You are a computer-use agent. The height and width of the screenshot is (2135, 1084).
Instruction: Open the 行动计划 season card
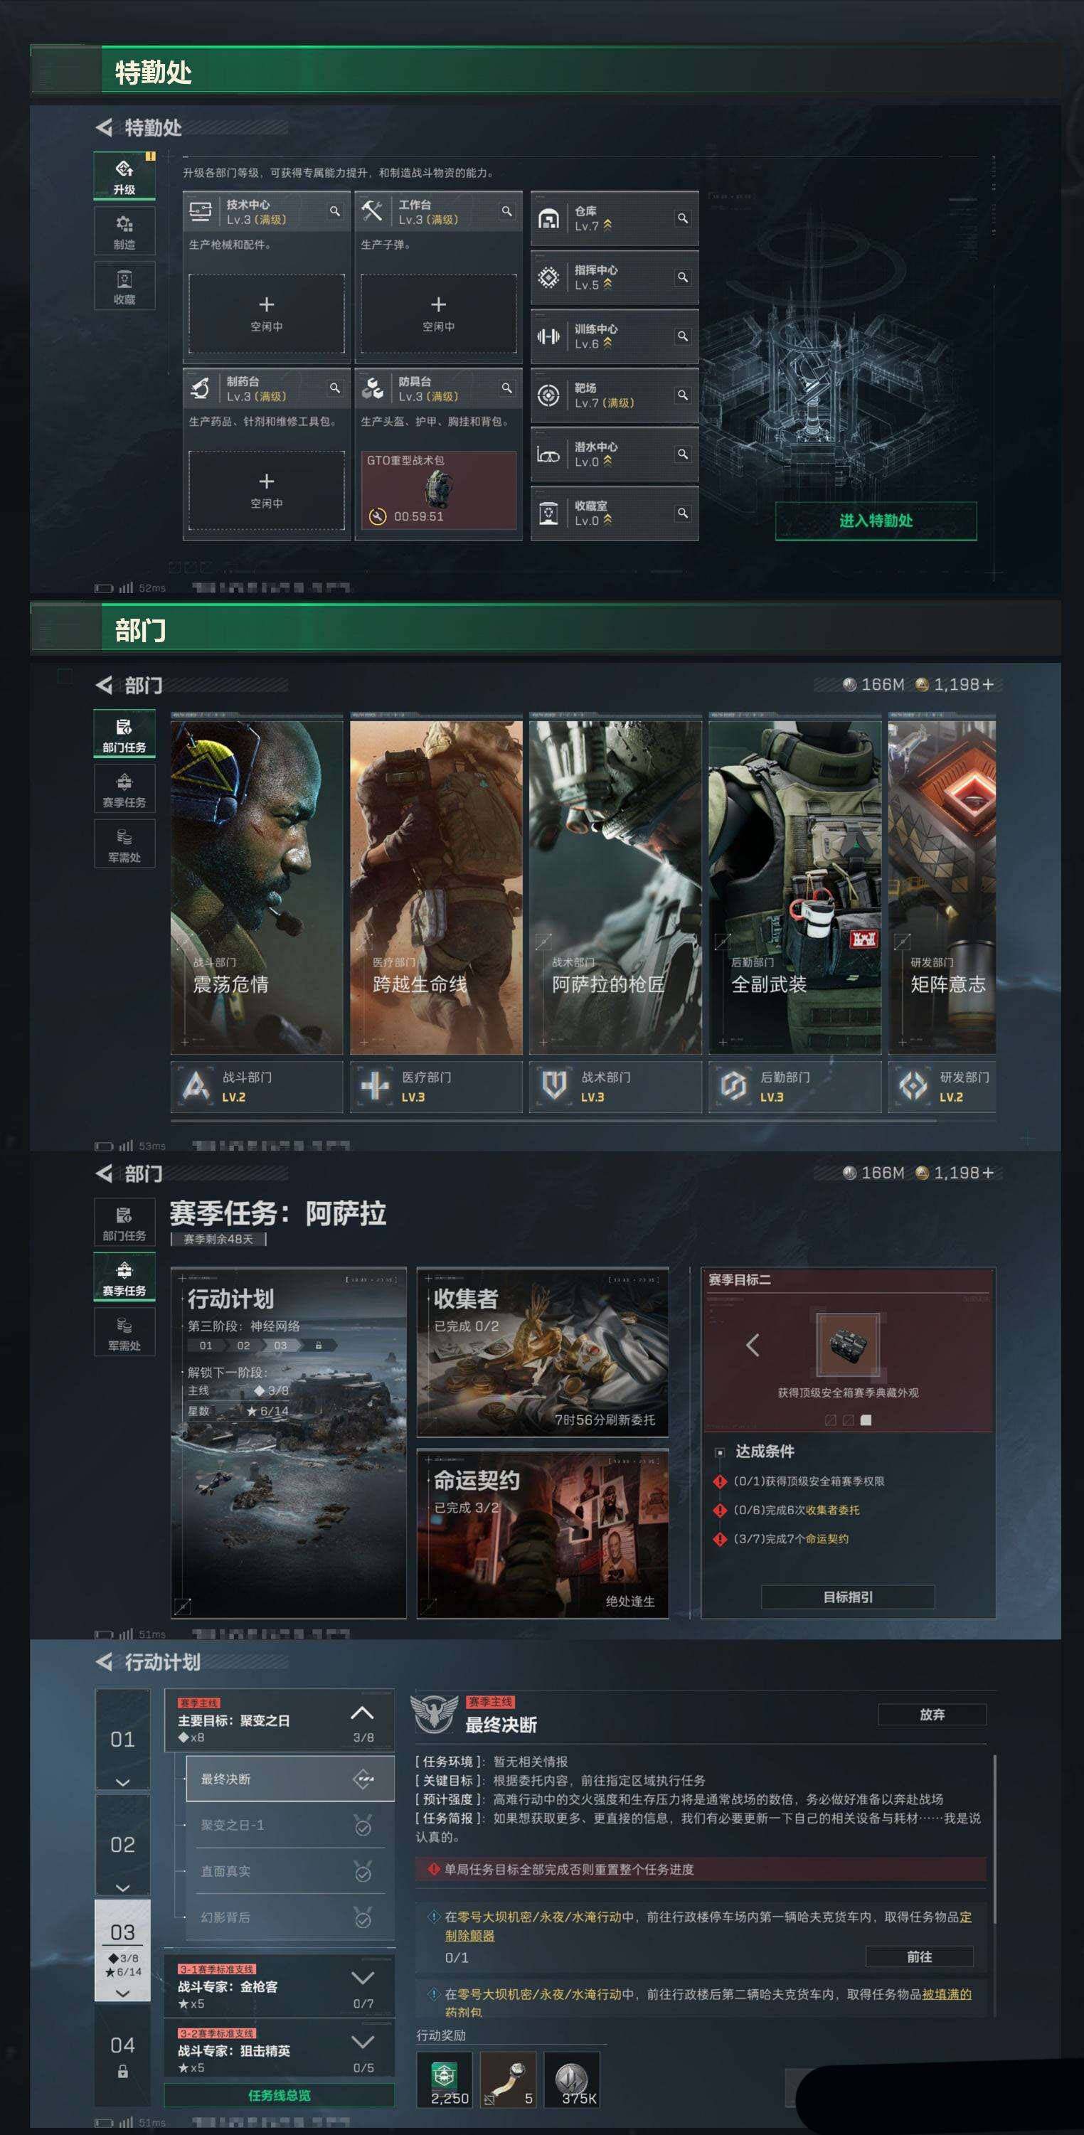click(x=288, y=1442)
